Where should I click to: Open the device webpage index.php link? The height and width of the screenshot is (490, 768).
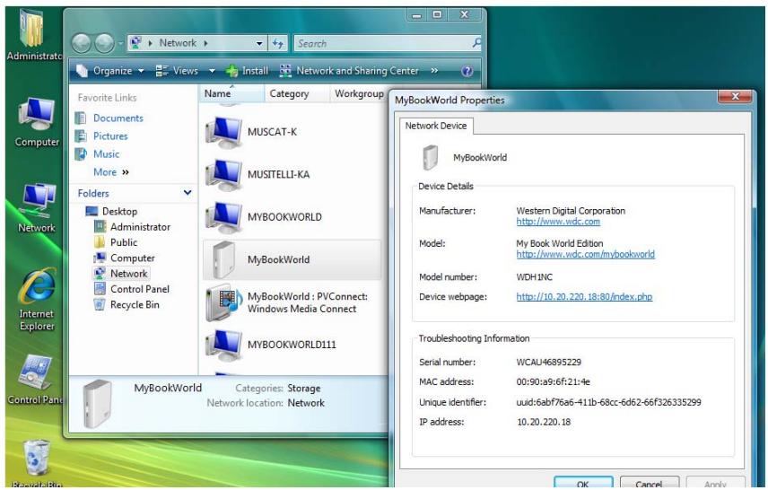click(x=584, y=296)
